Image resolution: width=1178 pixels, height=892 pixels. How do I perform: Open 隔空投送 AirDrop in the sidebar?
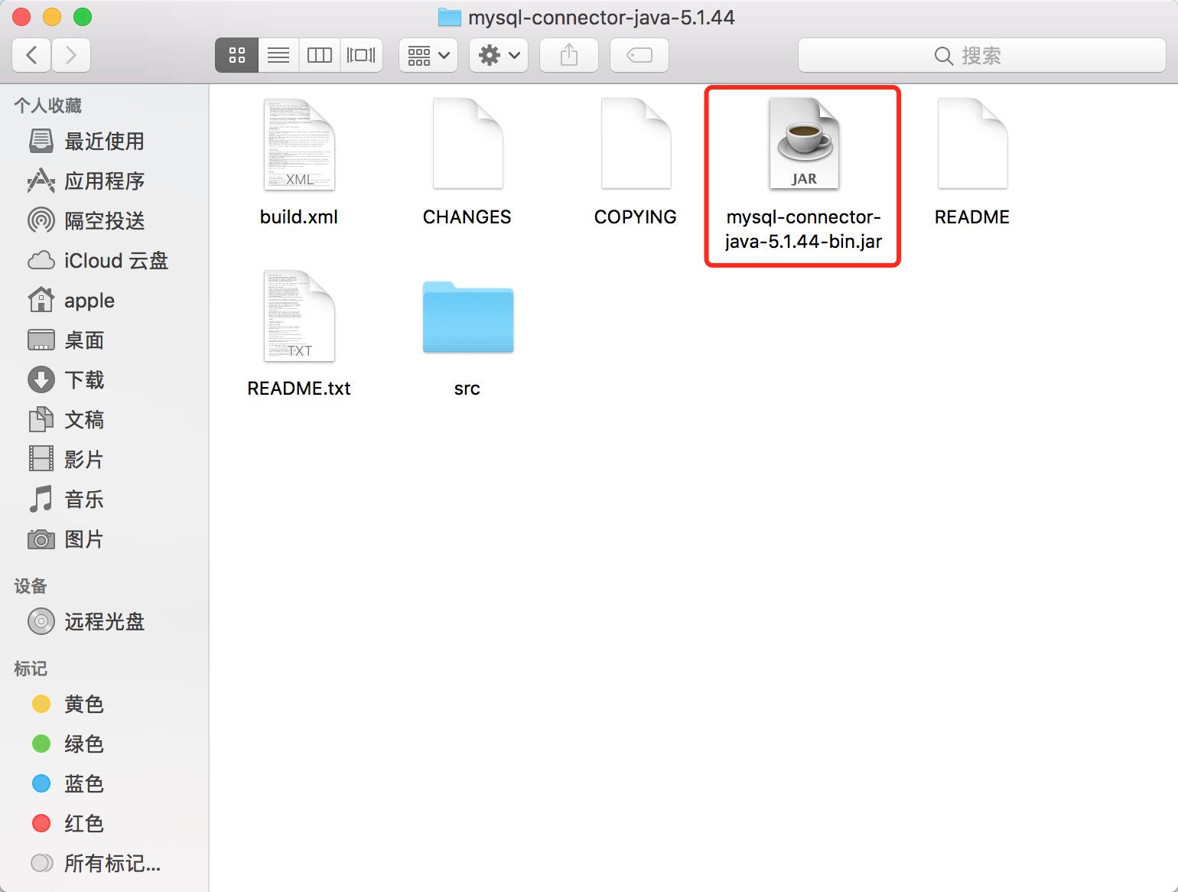point(104,221)
